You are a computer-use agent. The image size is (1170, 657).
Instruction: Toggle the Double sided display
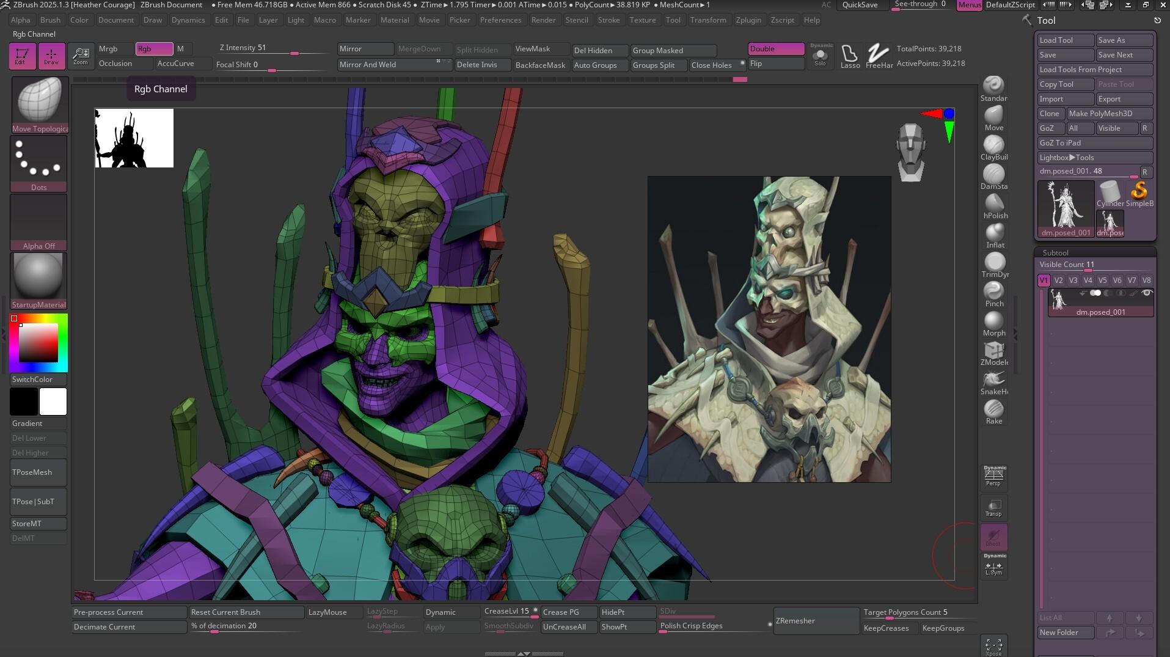pos(776,49)
